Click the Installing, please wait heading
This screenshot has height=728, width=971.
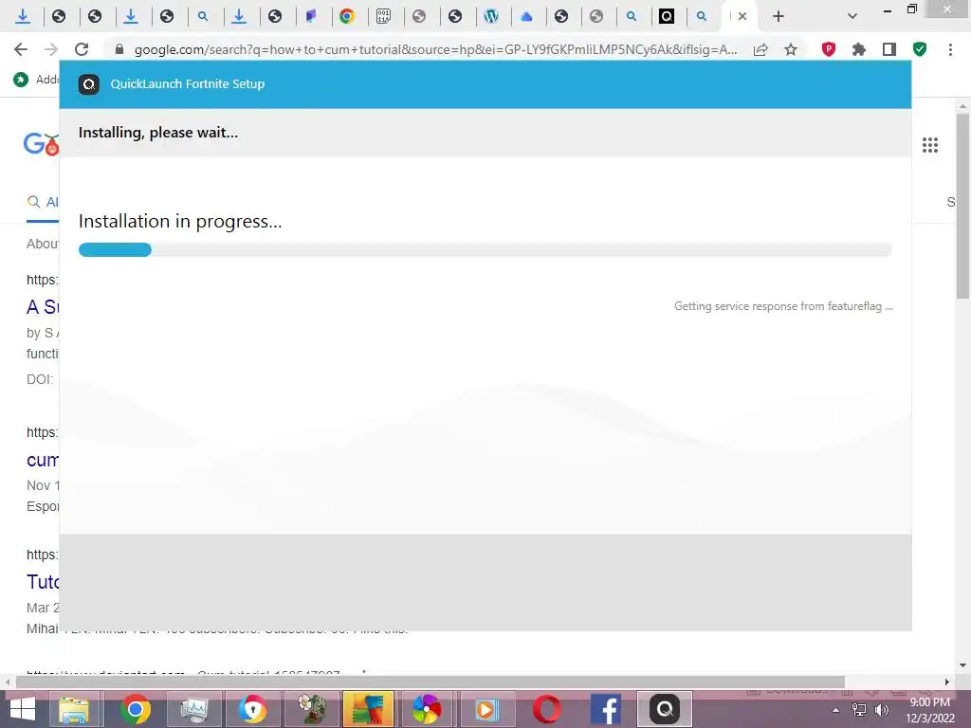158,133
